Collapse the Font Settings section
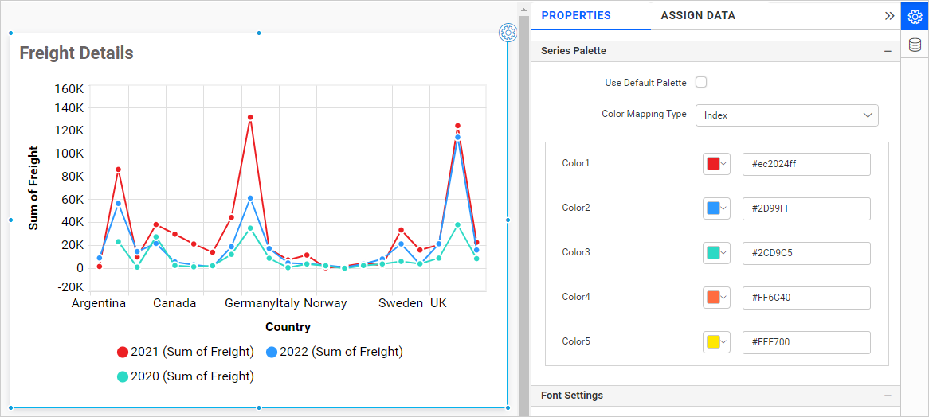 click(888, 396)
